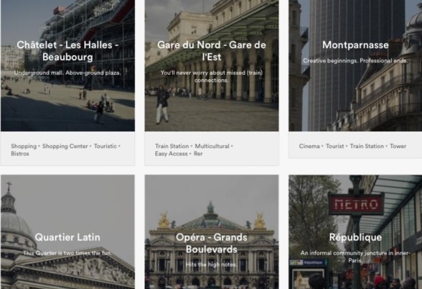Click the informal community juncture tagline
Viewport: 422px width, 289px height.
pos(355,257)
